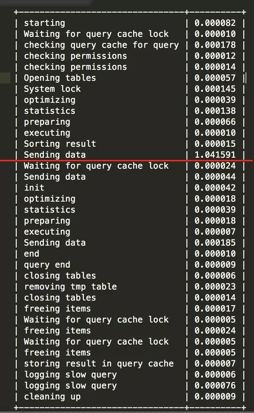This screenshot has width=254, height=413.
Task: Click the 'init' status text
Action: 34,188
